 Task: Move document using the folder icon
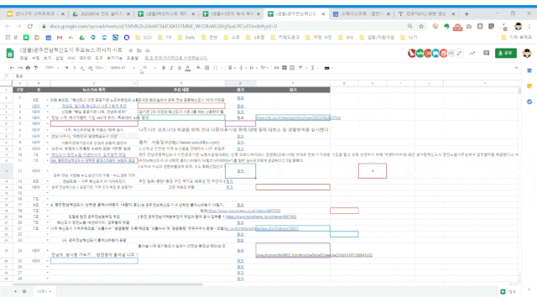139,50
